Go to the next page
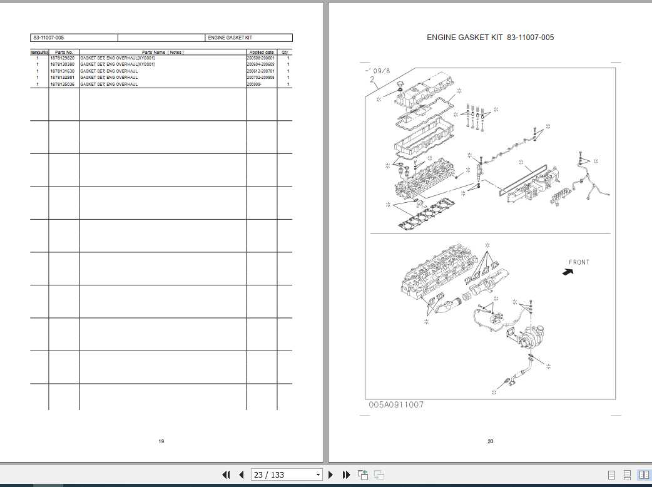652x487 pixels. point(331,474)
